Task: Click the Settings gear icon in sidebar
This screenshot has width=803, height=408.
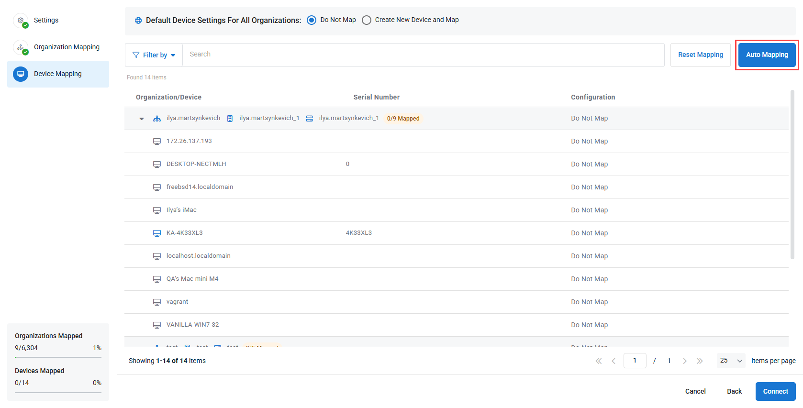Action: tap(21, 21)
